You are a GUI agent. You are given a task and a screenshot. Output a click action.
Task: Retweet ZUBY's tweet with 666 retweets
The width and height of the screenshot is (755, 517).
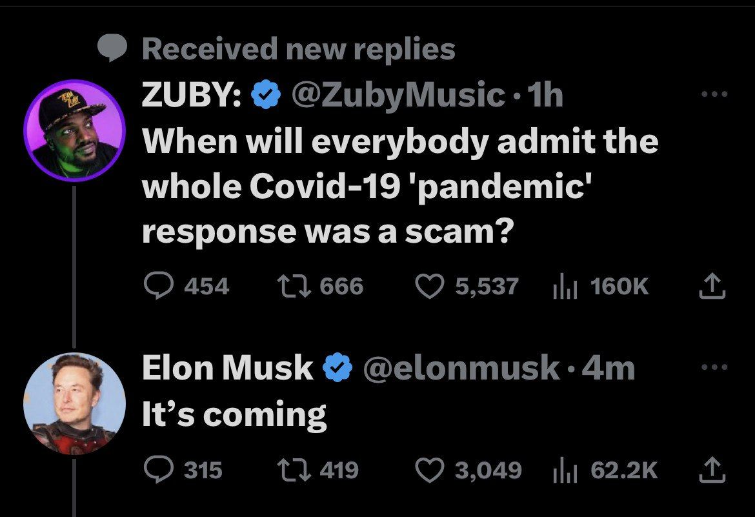click(x=288, y=286)
